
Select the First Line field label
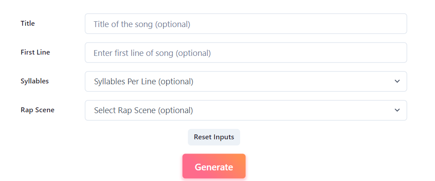coord(35,52)
